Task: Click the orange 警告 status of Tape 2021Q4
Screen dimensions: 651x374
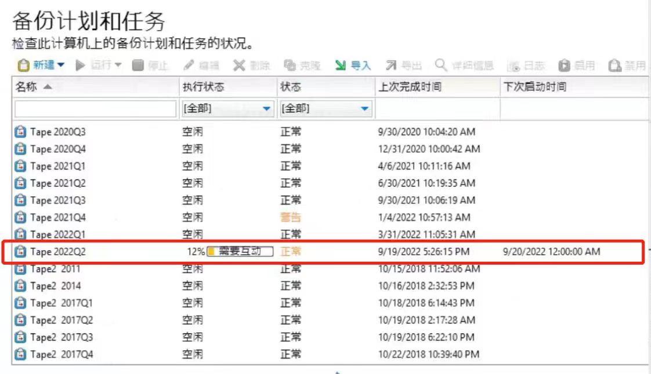Action: coord(291,218)
